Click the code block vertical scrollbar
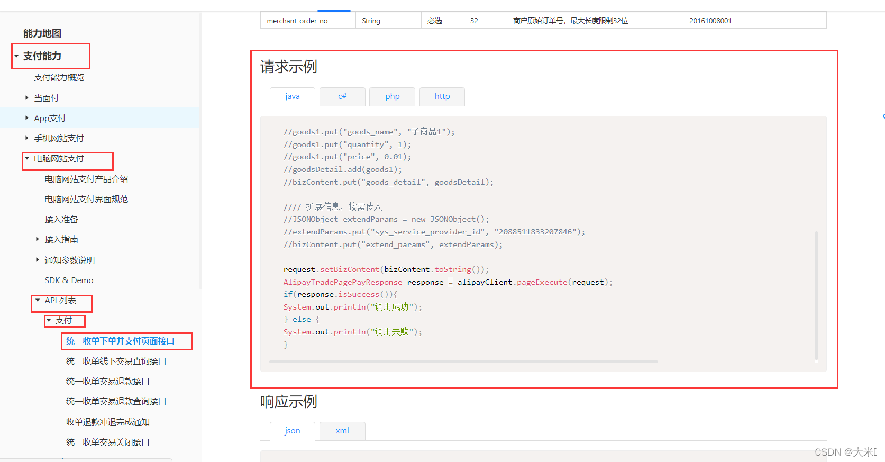Image resolution: width=885 pixels, height=462 pixels. (816, 295)
